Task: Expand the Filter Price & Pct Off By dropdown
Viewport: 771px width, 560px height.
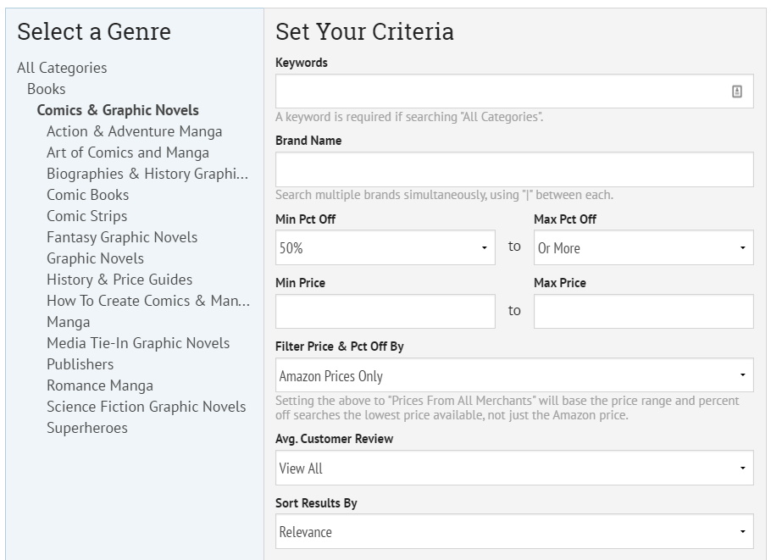Action: tap(513, 375)
